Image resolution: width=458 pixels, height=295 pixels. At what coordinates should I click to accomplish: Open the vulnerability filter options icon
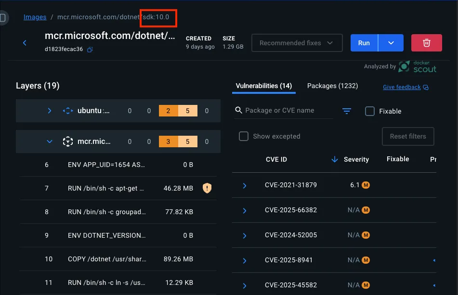pyautogui.click(x=347, y=111)
